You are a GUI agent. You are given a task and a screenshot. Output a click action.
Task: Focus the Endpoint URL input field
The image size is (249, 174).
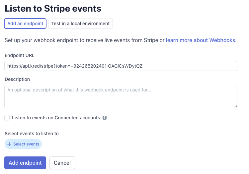pos(121,66)
